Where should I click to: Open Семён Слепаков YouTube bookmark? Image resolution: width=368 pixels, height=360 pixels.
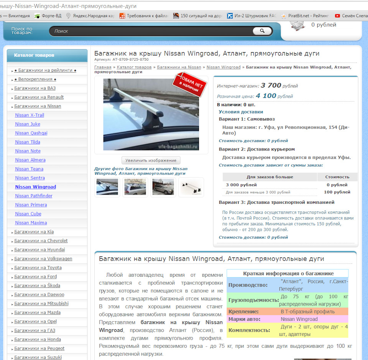351,16
